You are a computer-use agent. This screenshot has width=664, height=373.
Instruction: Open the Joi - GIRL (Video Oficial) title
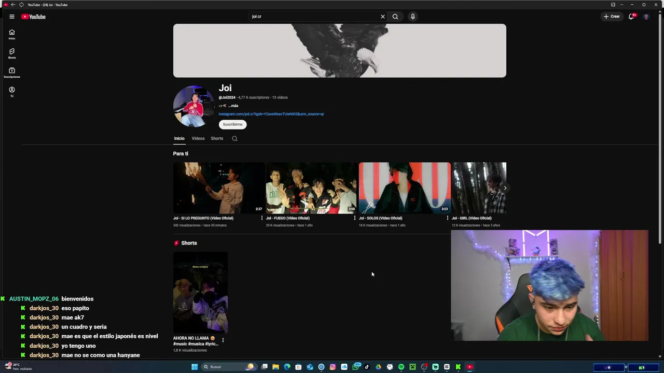pyautogui.click(x=472, y=218)
